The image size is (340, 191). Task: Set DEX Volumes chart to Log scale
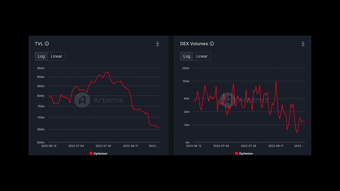[187, 56]
